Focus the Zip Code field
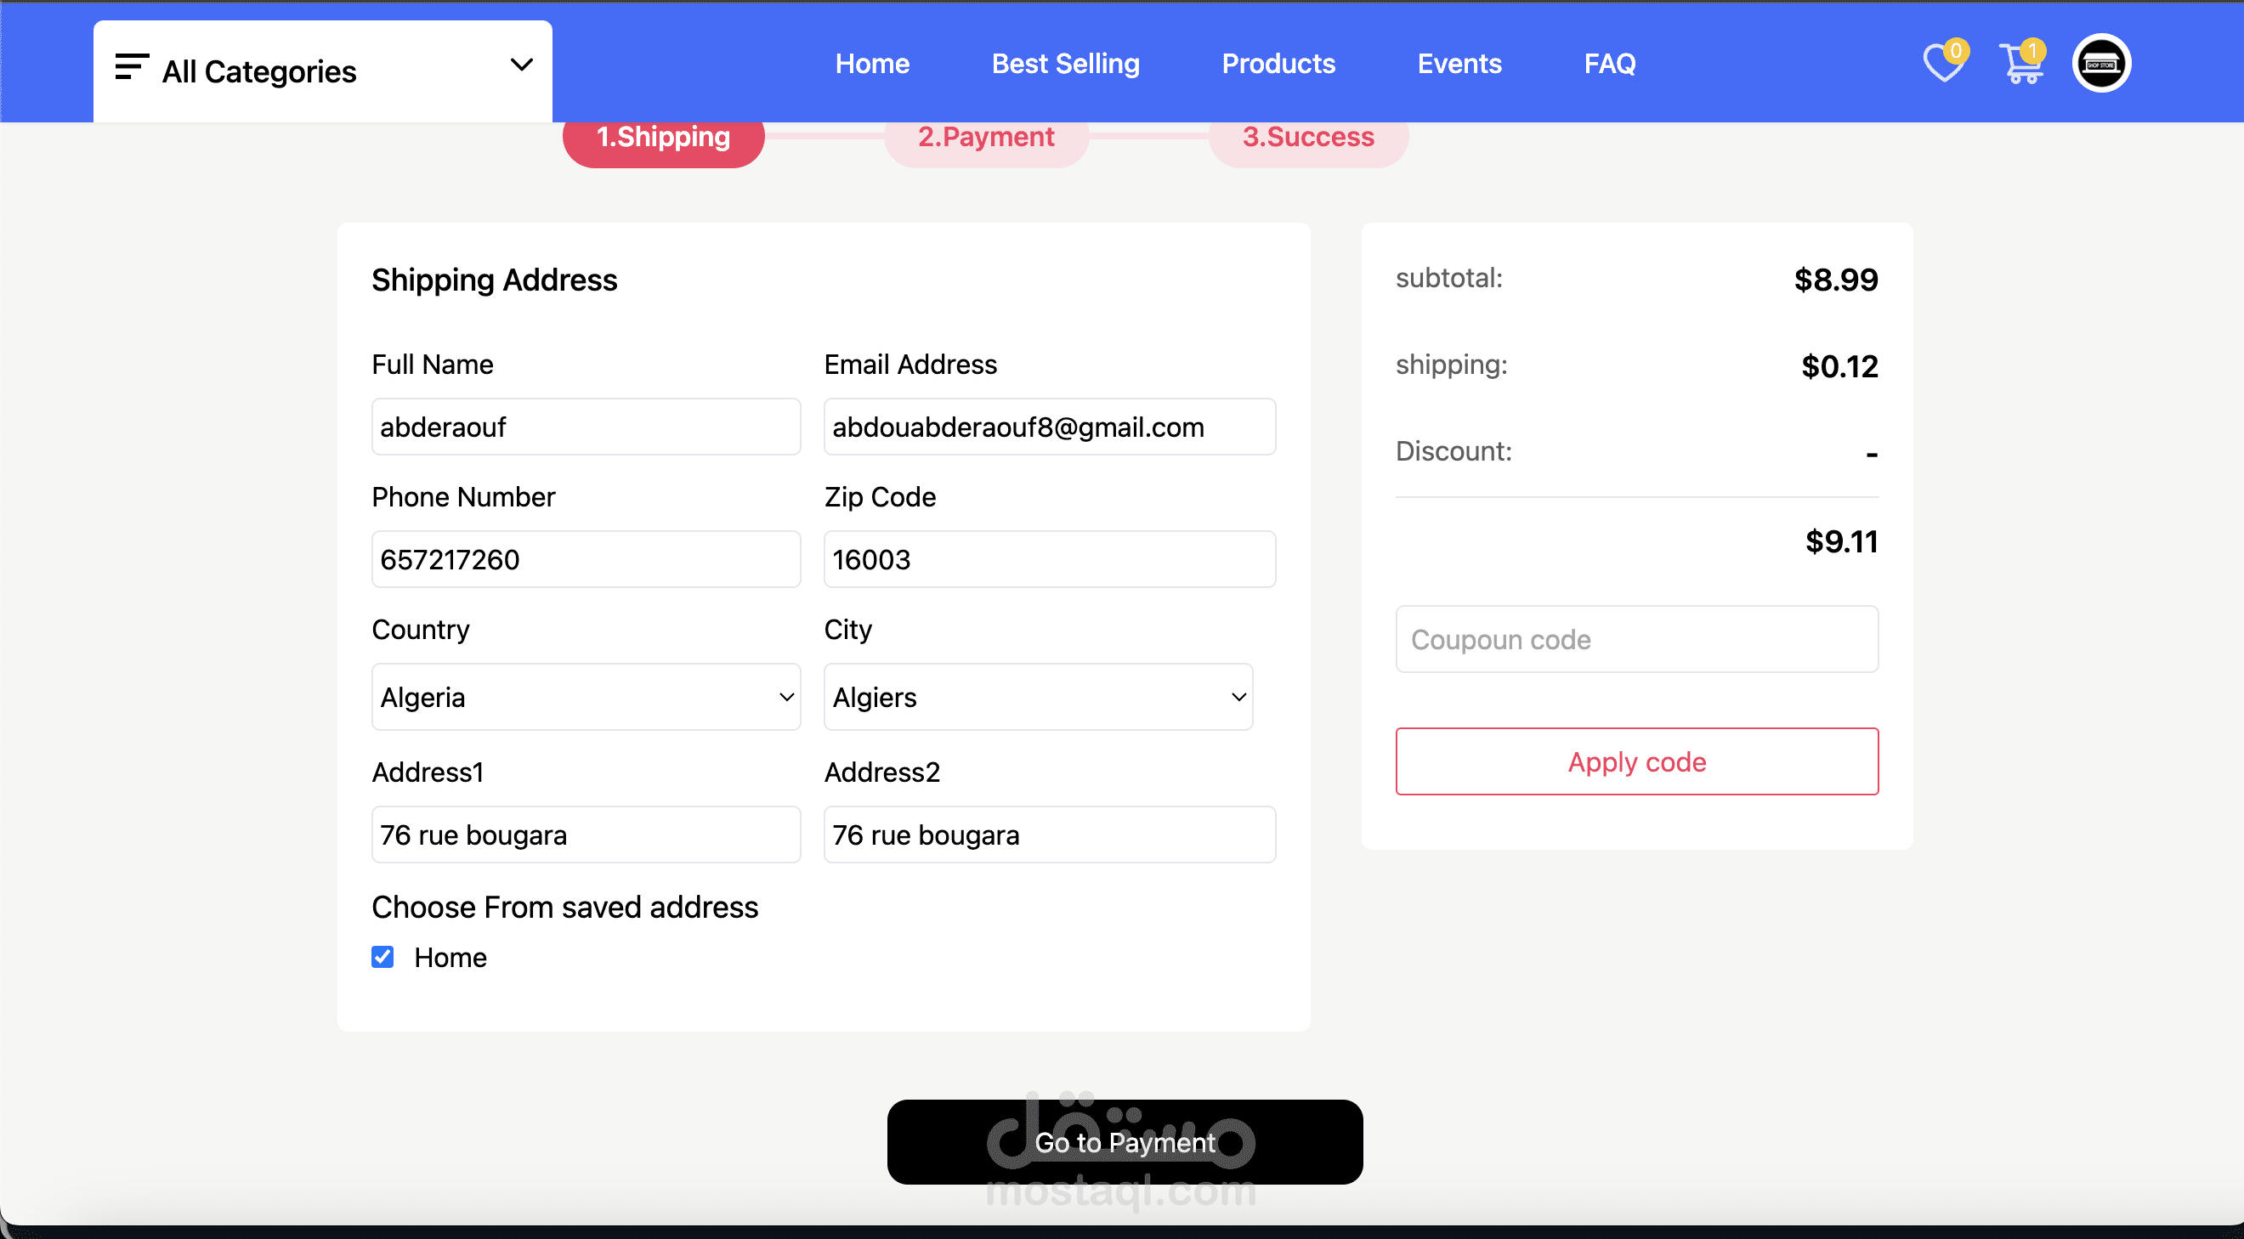Screen dimensions: 2244x1239 tap(1049, 559)
